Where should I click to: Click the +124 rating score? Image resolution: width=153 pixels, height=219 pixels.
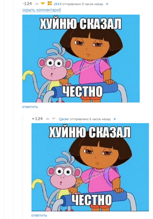(37, 119)
